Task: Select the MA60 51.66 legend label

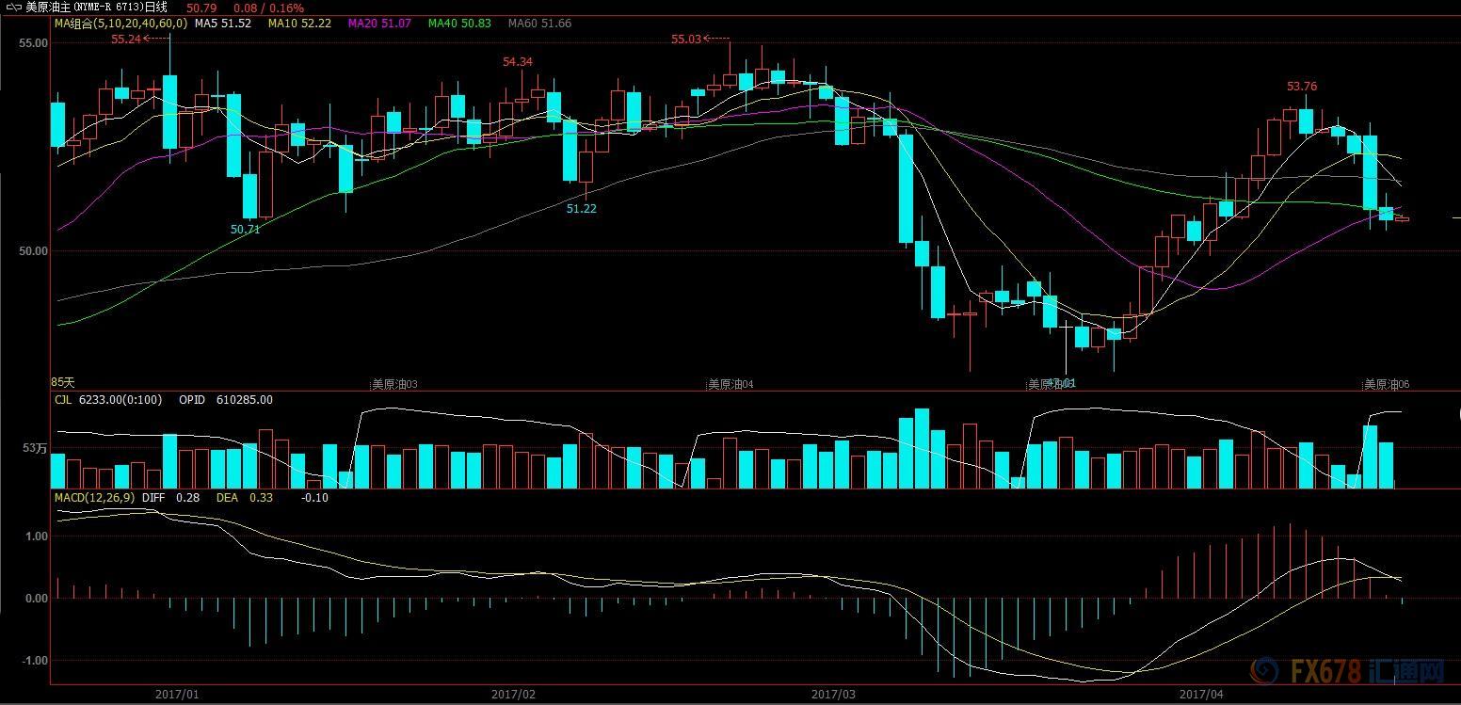Action: click(539, 23)
